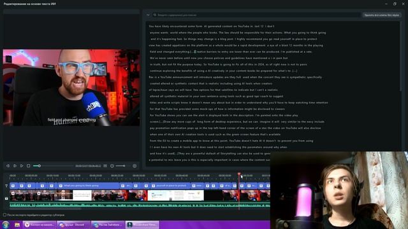Click transcript line "For that YouTube has provided"

(217, 109)
